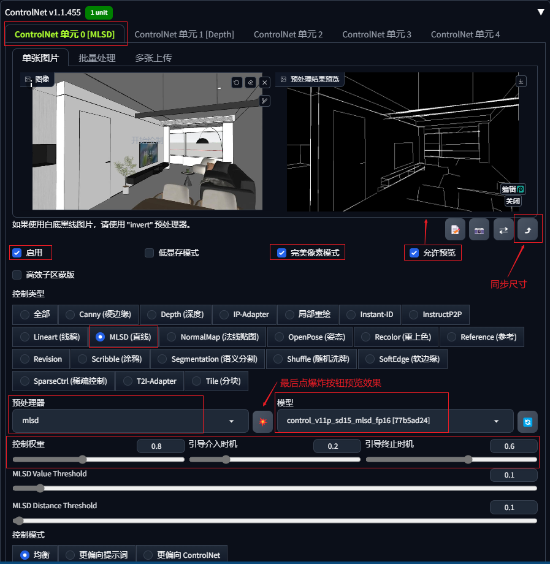Select Instant-ID control type
This screenshot has height=564, width=550.
(x=370, y=314)
